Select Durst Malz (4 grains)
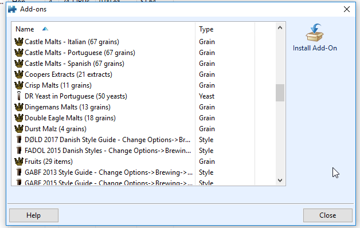Viewport: 360px width, 228px height. click(x=56, y=129)
